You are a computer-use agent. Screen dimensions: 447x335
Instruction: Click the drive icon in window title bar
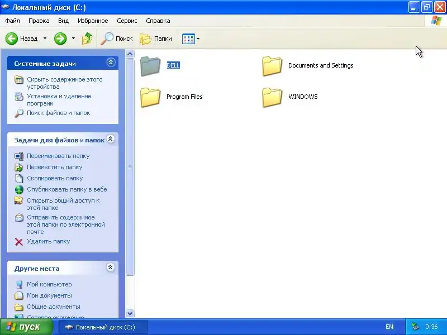5,7
